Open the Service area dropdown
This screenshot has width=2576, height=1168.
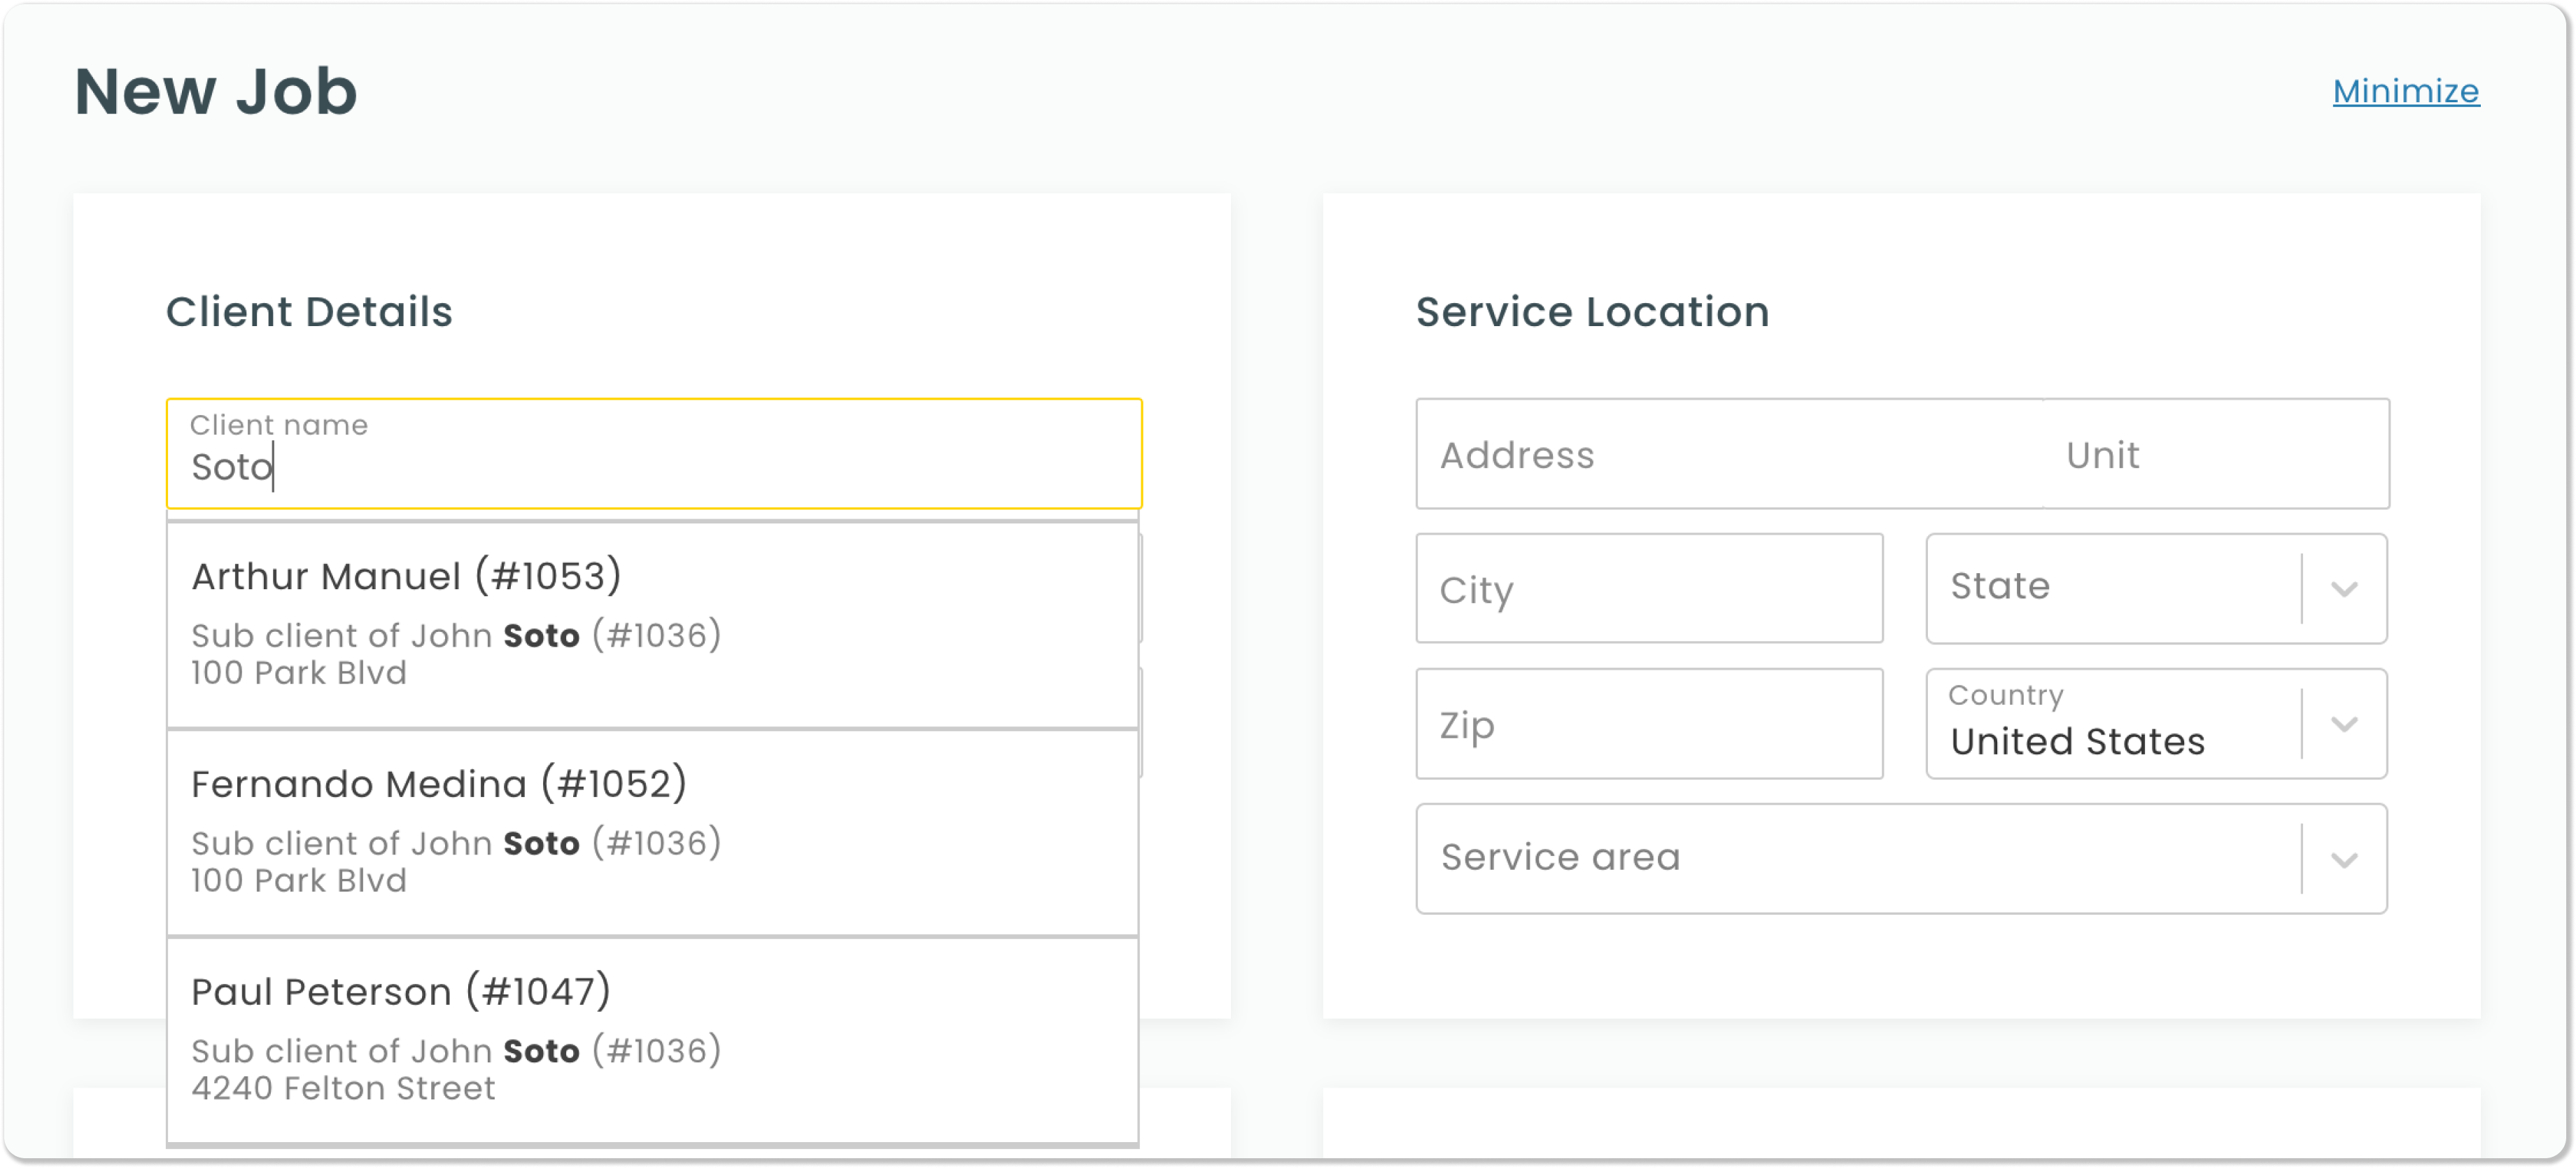(1901, 859)
